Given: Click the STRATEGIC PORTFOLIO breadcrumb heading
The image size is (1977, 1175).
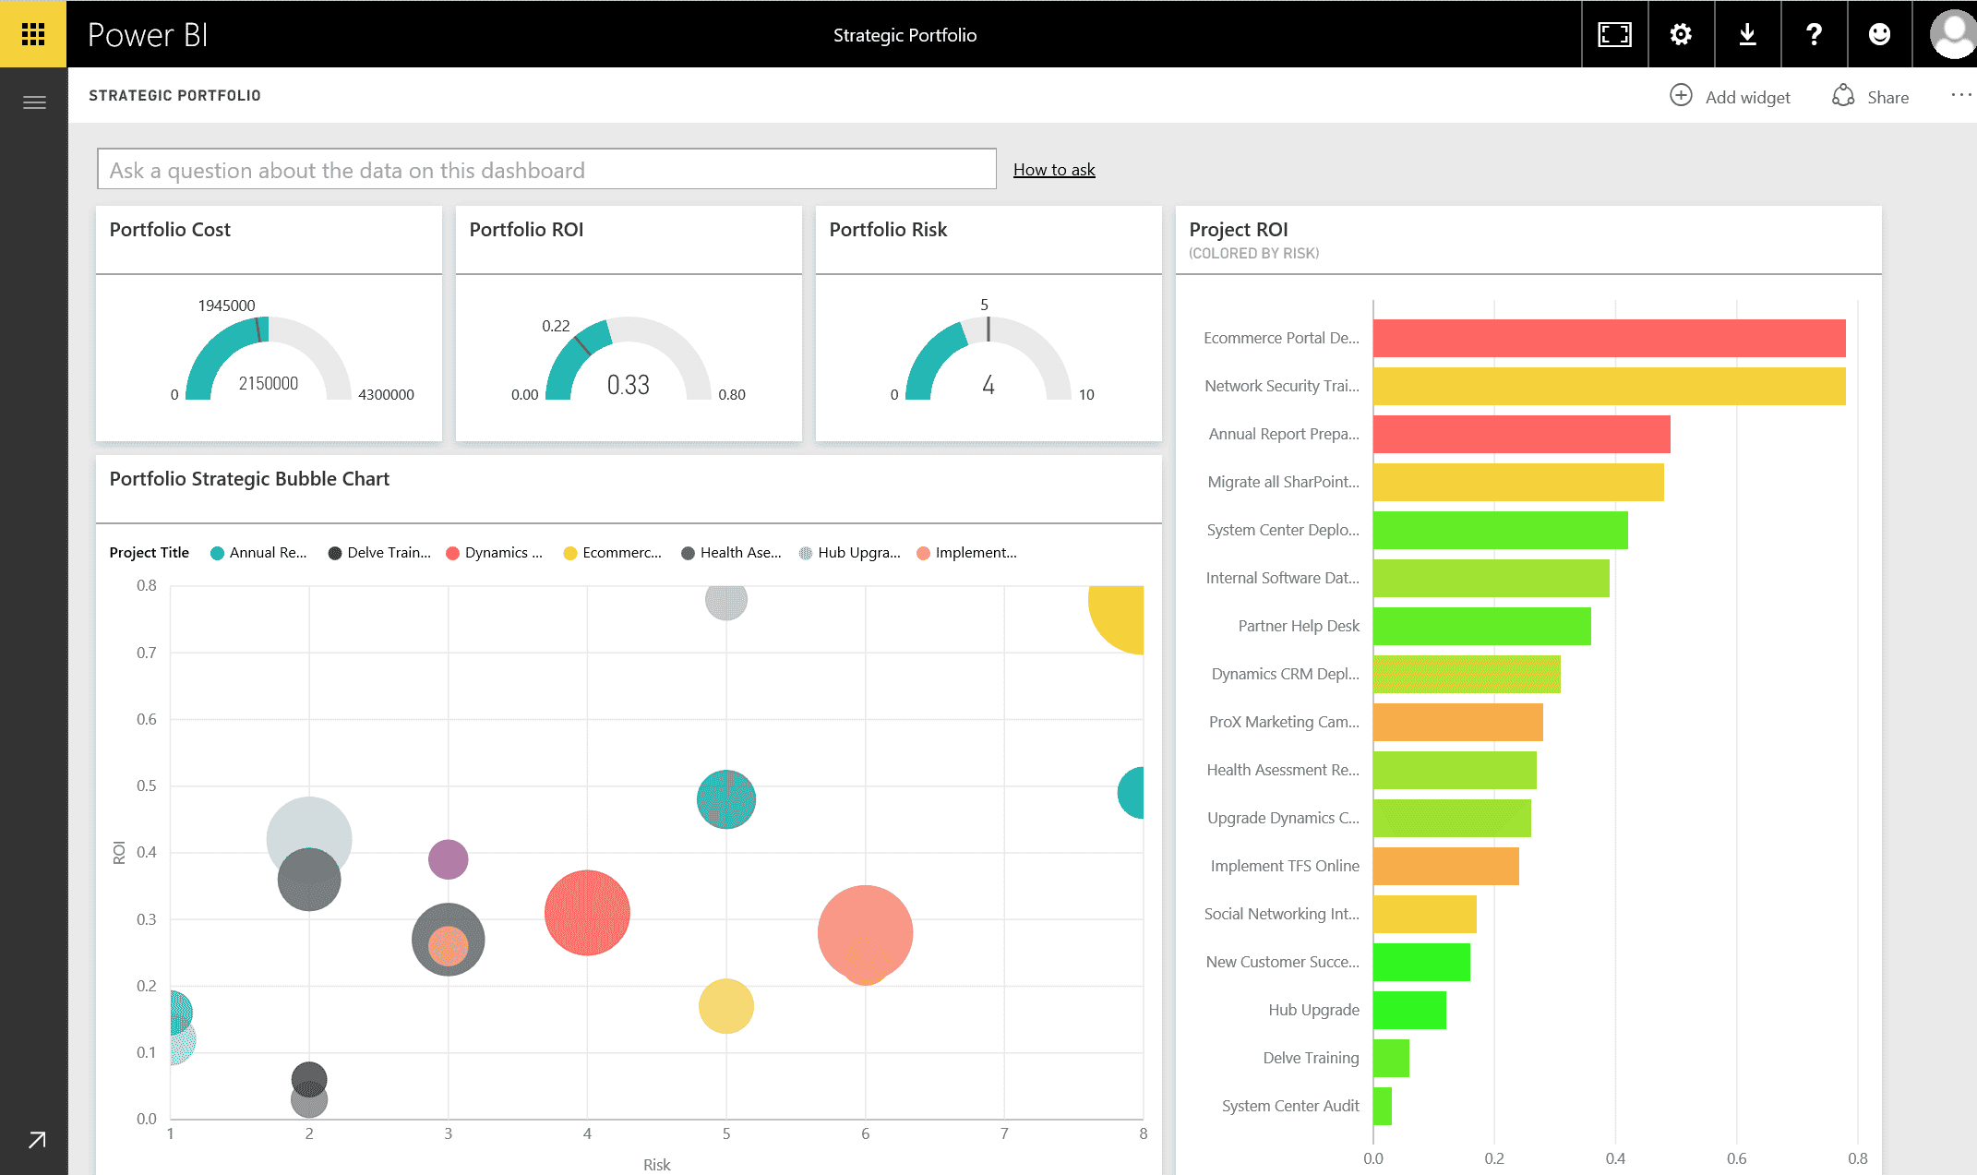Looking at the screenshot, I should point(174,95).
